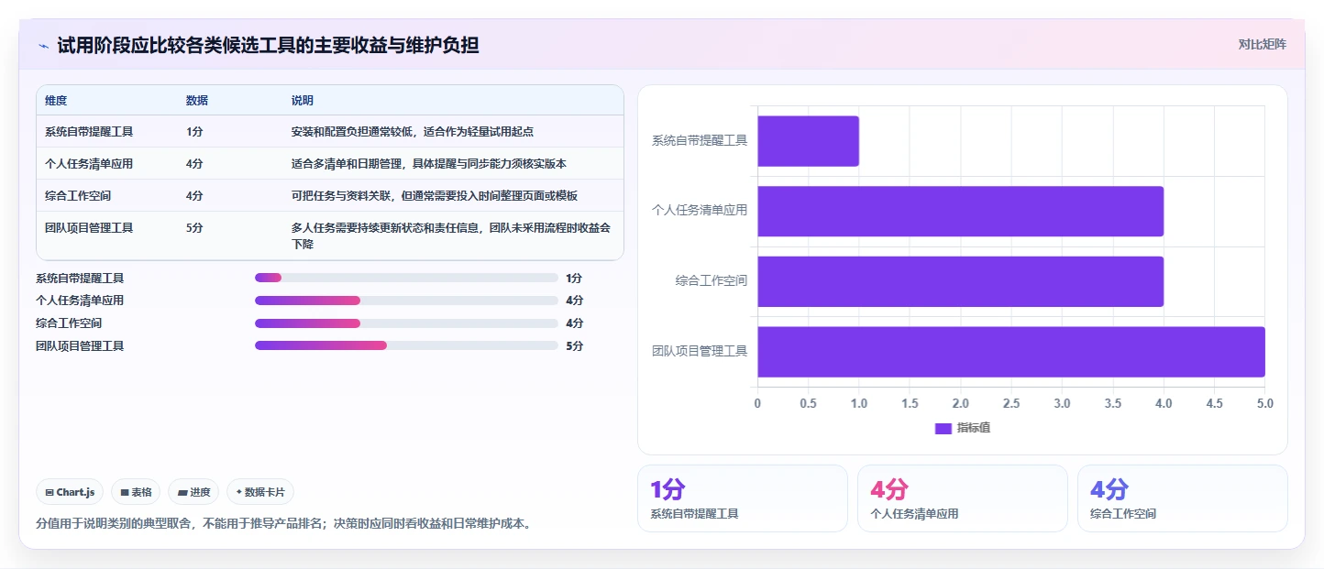Click description 安装和配置负担通常较低

pos(413,132)
